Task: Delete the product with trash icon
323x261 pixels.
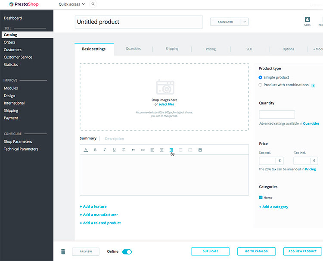Action: pyautogui.click(x=63, y=252)
